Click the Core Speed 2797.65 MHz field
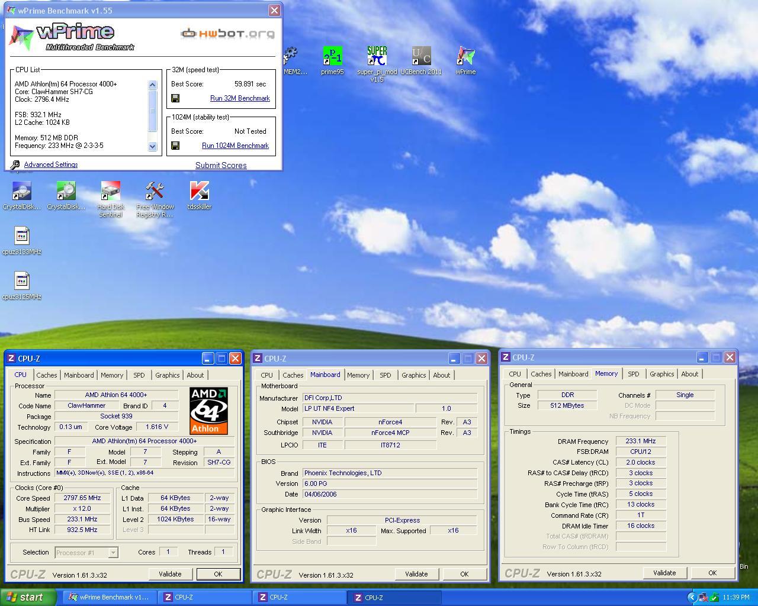 pyautogui.click(x=82, y=498)
